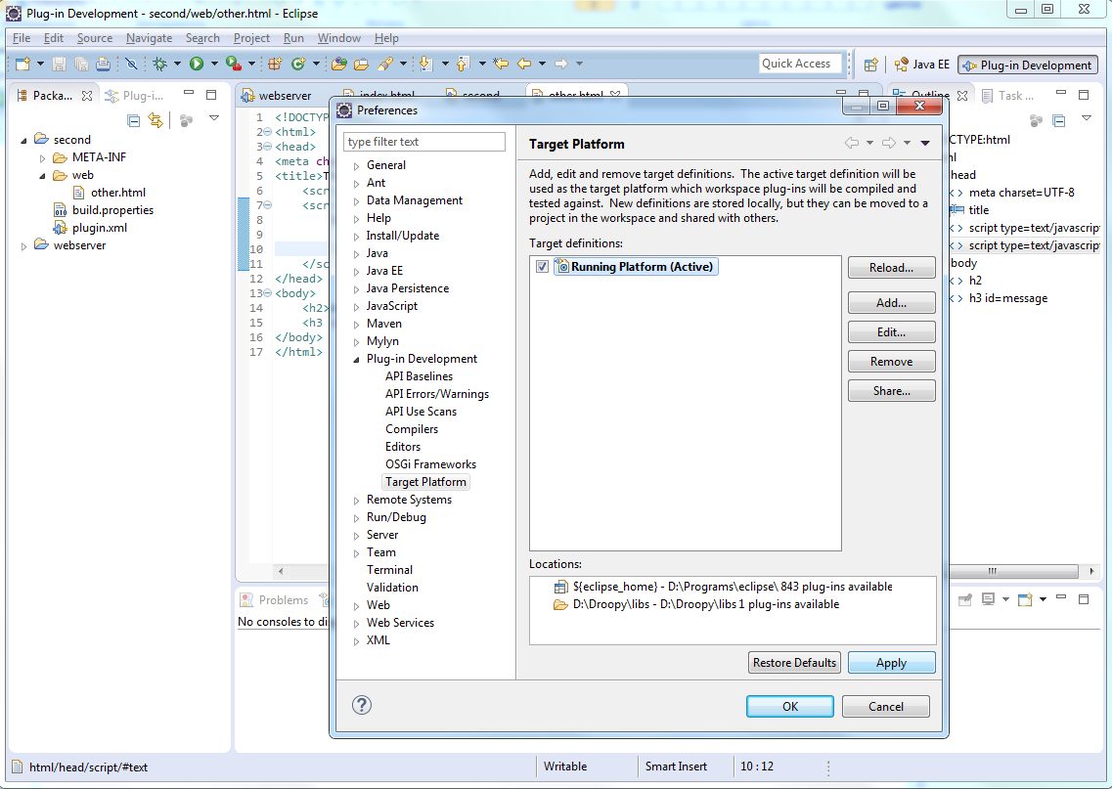This screenshot has width=1112, height=789.
Task: Click the Open Perspective icon
Action: tap(870, 65)
